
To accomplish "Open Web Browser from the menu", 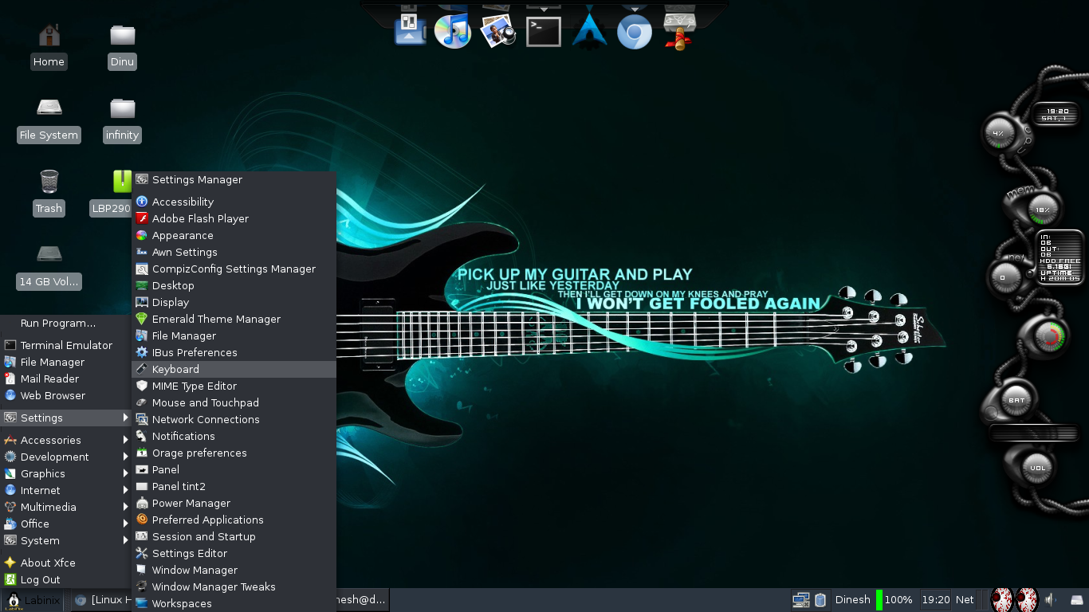I will click(x=65, y=395).
